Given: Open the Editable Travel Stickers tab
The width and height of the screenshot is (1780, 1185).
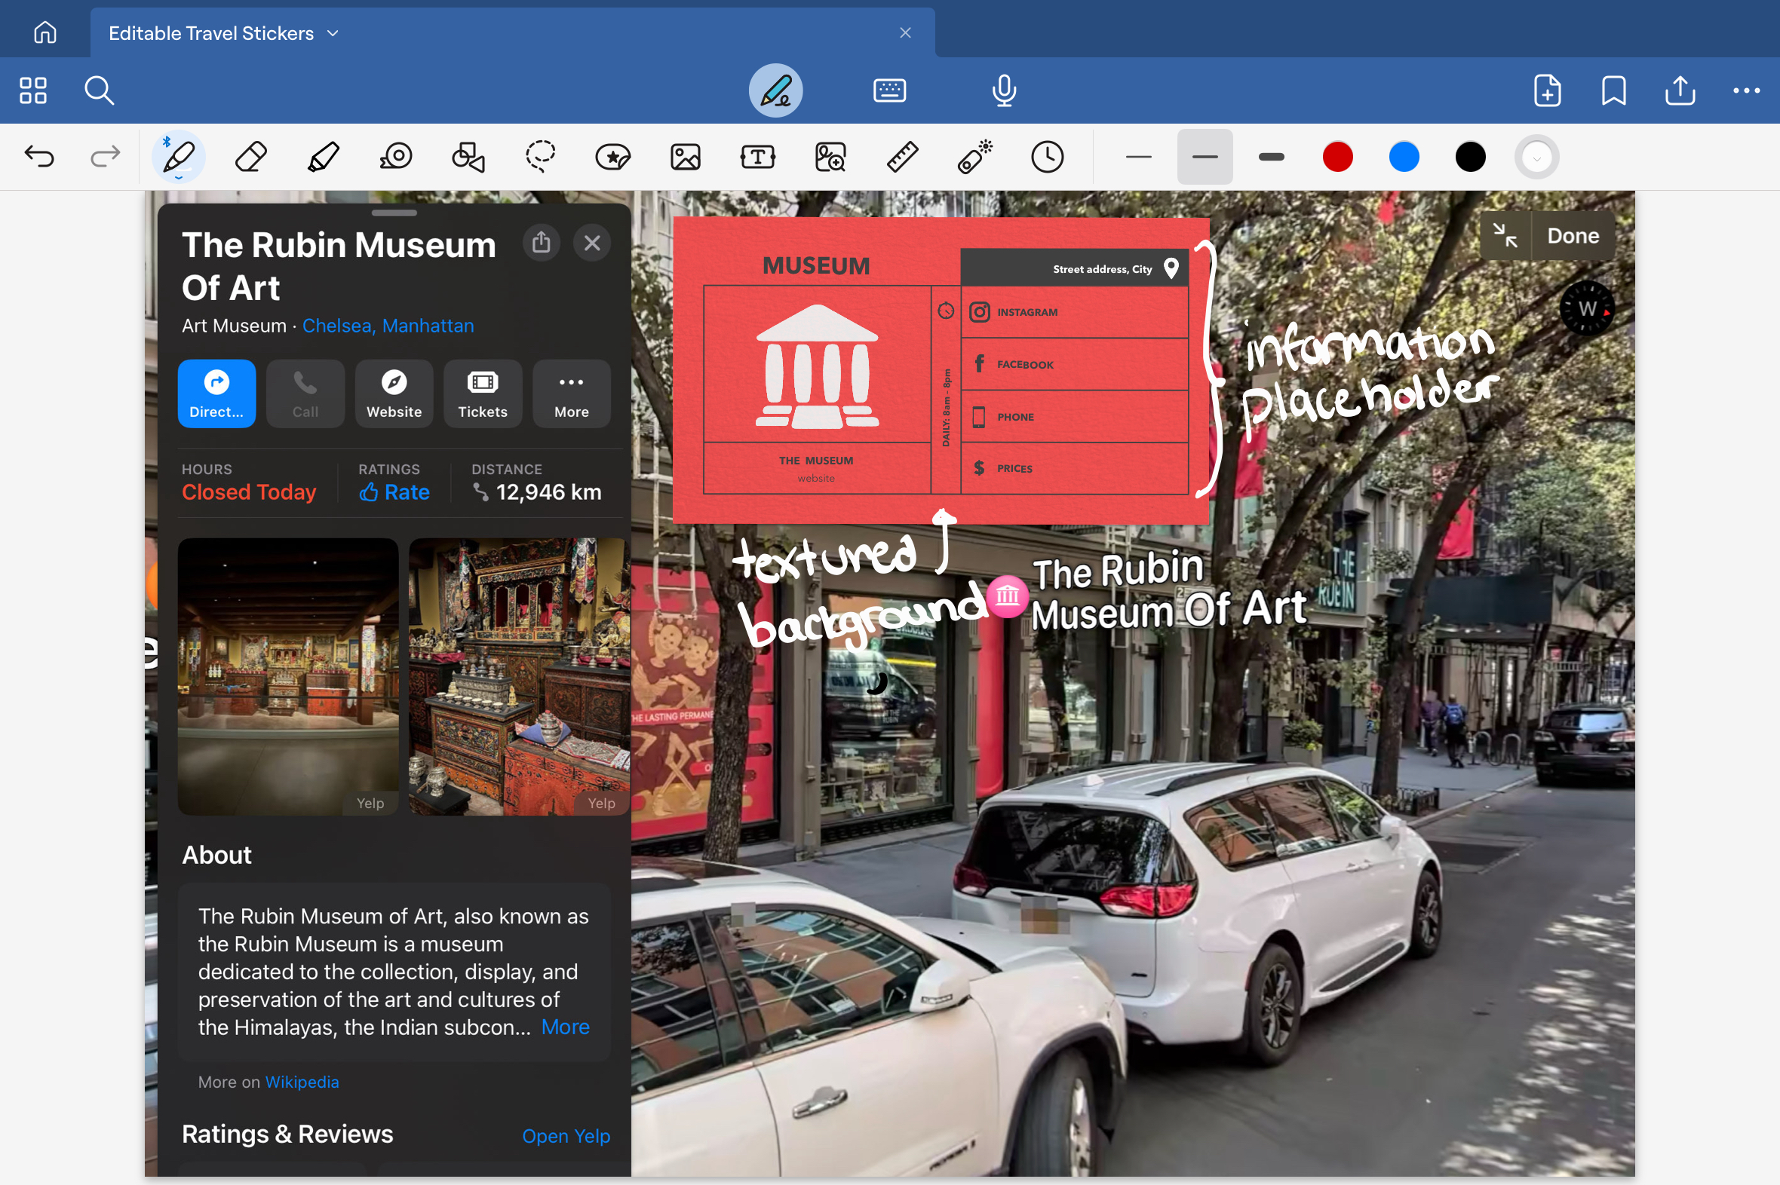Looking at the screenshot, I should 211,33.
